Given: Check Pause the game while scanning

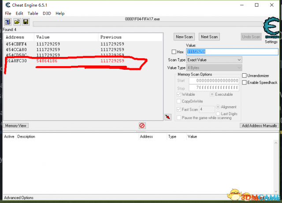Looking at the screenshot, I should [x=179, y=118].
